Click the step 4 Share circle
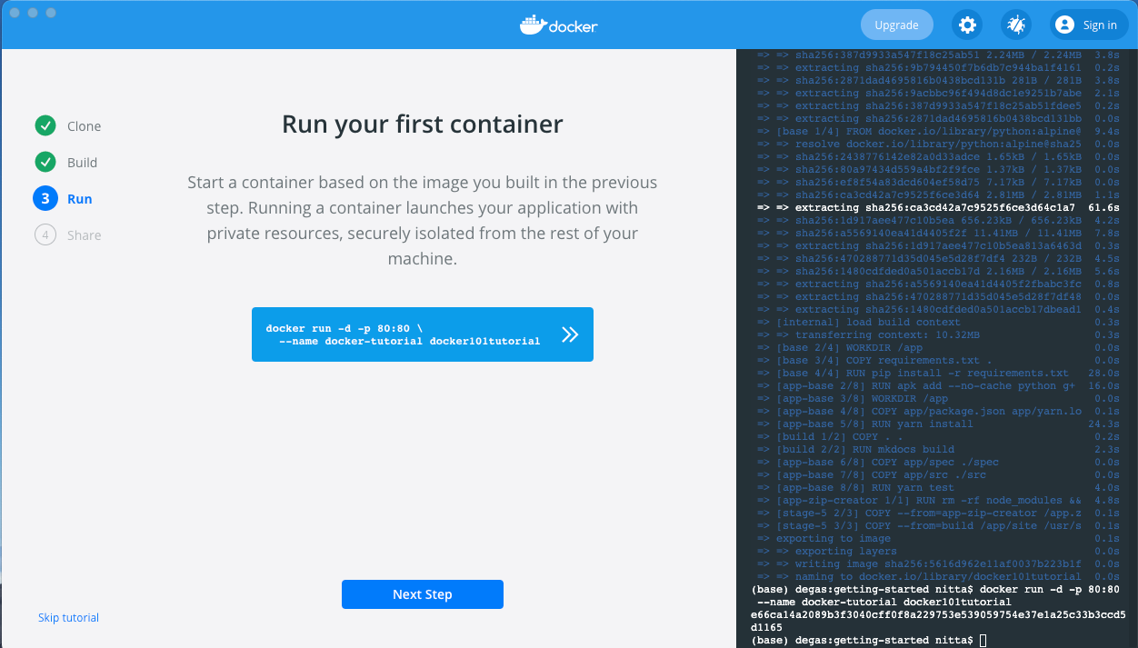This screenshot has width=1138, height=648. 45,235
